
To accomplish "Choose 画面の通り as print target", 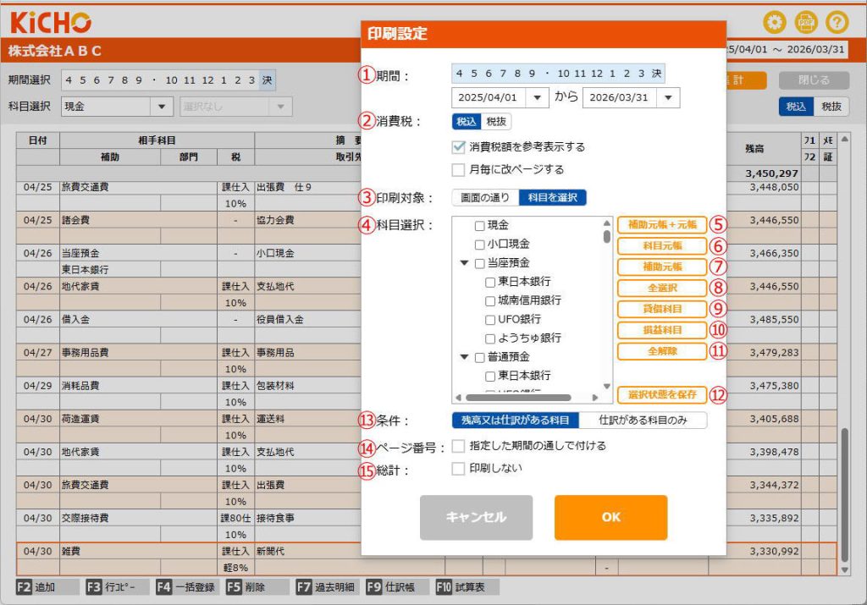I will click(x=485, y=198).
